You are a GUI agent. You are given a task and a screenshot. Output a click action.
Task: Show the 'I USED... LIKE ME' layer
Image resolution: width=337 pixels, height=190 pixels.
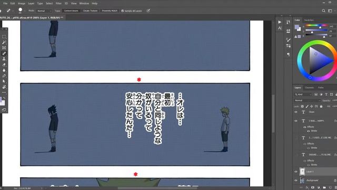(296, 138)
